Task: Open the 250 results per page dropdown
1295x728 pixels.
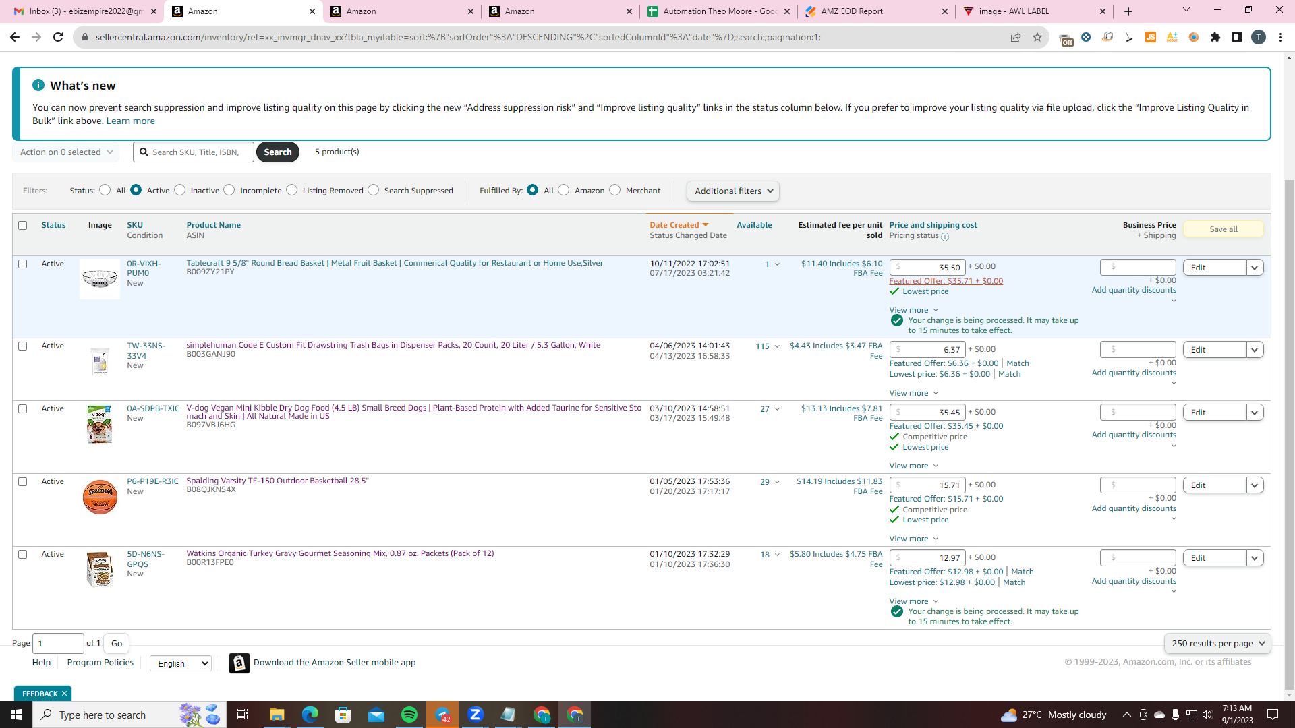Action: click(1217, 644)
